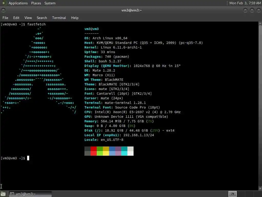The height and width of the screenshot is (197, 262).
Task: Click the 'vm3@vm3' cyan header text
Action: tap(92, 29)
